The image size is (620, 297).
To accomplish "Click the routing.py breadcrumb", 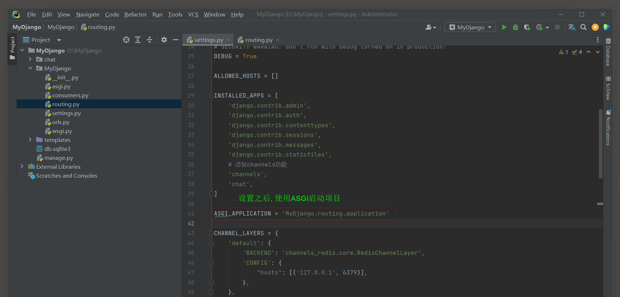I will [x=98, y=27].
